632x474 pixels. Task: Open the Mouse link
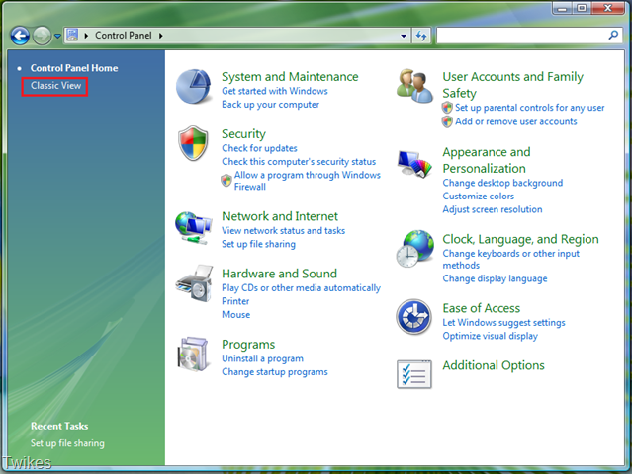pyautogui.click(x=235, y=315)
